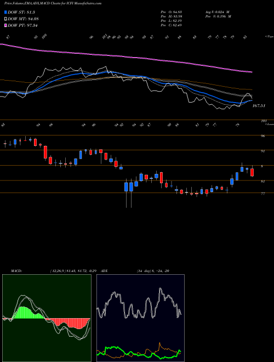The height and width of the screenshot is (362, 274).
Task: Click the ADX indicator chart panel
Action: click(140, 318)
